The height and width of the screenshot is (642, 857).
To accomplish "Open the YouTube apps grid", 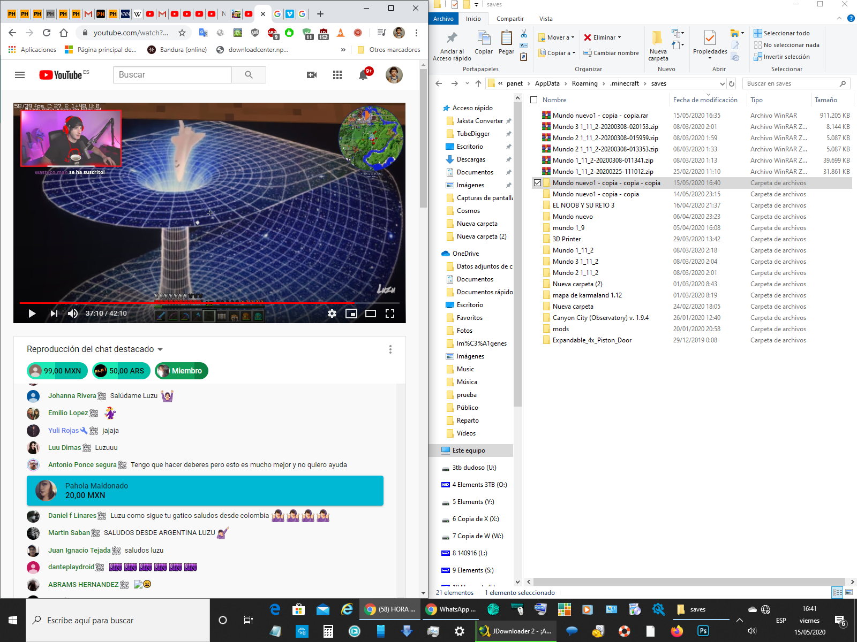I will [x=337, y=75].
